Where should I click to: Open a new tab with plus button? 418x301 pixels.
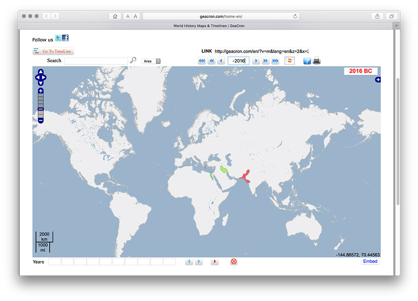tap(396, 26)
